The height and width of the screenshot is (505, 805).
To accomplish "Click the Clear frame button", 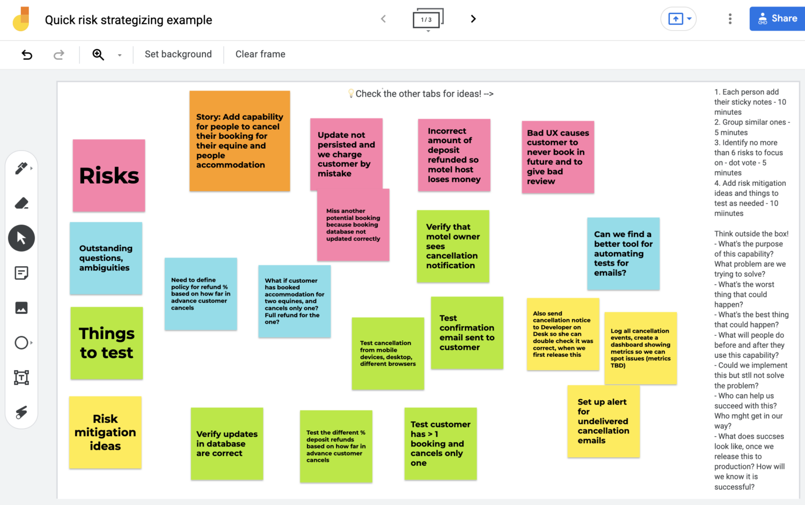I will 260,54.
